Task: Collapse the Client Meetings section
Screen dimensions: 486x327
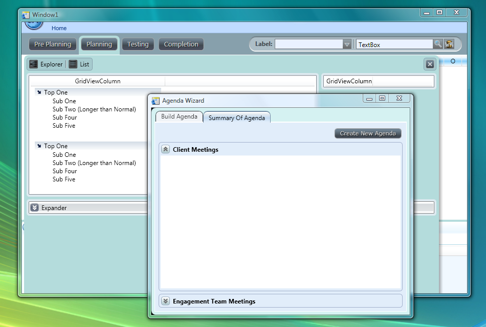Action: [166, 150]
